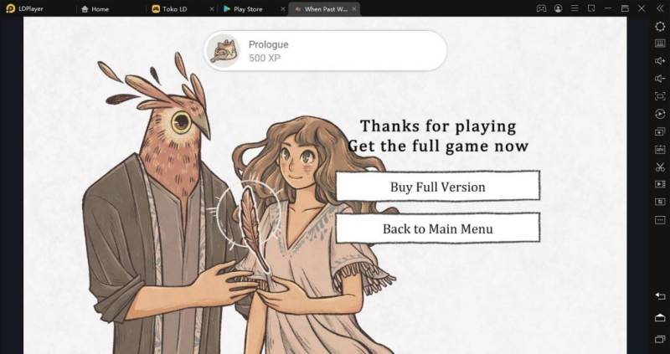Close the When Past W... tab

(x=354, y=9)
